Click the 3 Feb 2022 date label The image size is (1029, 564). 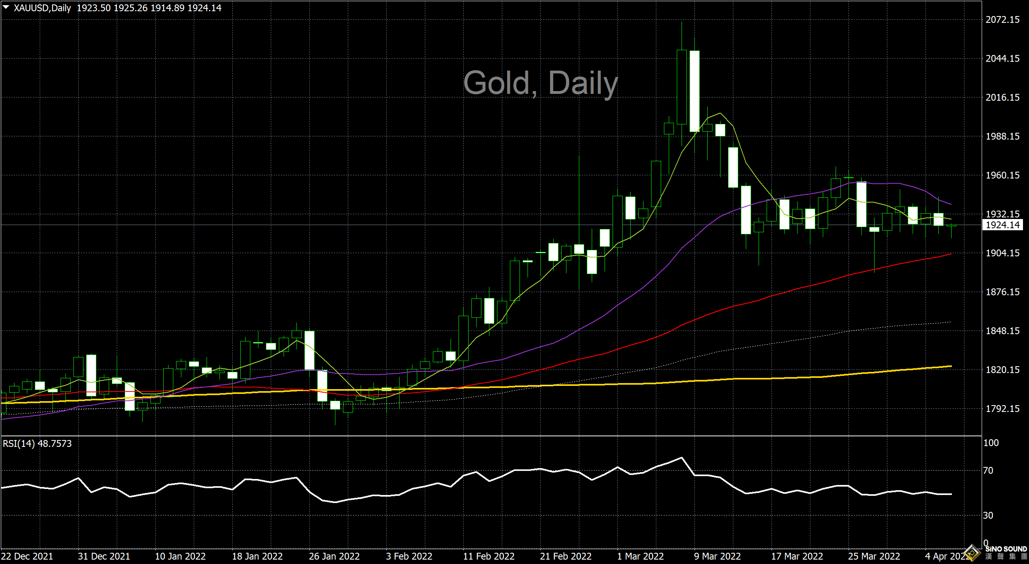pos(409,556)
